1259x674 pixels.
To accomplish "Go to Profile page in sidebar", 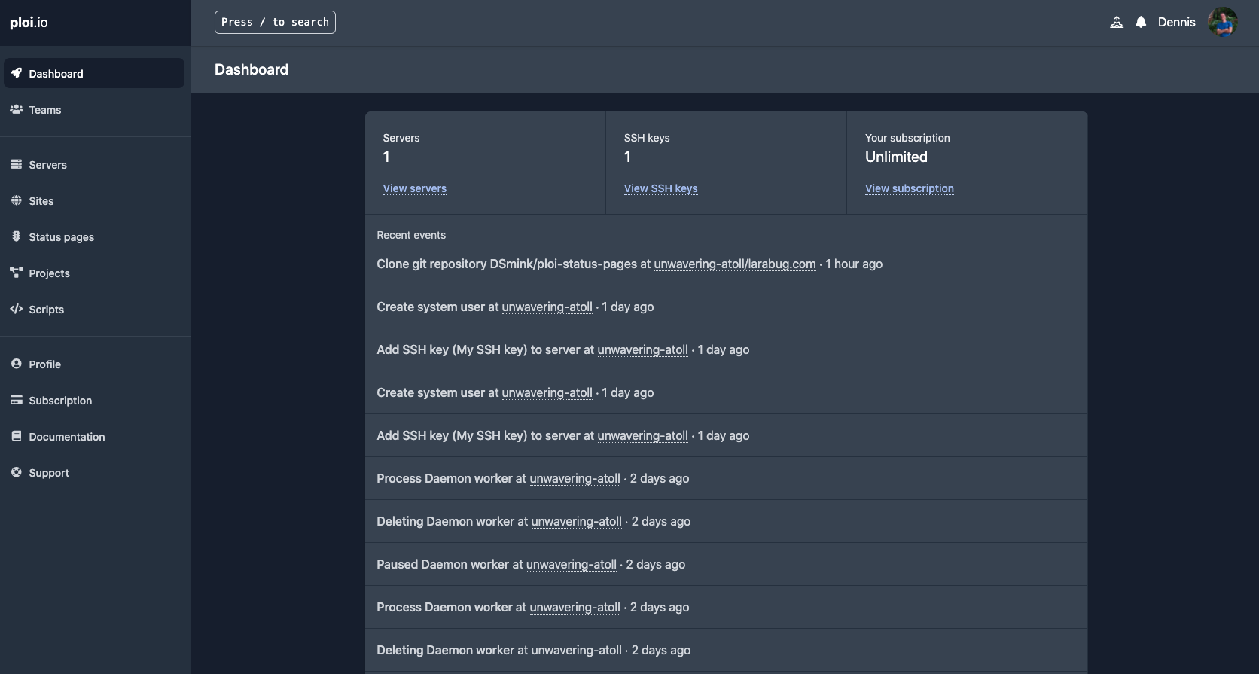I will point(94,364).
